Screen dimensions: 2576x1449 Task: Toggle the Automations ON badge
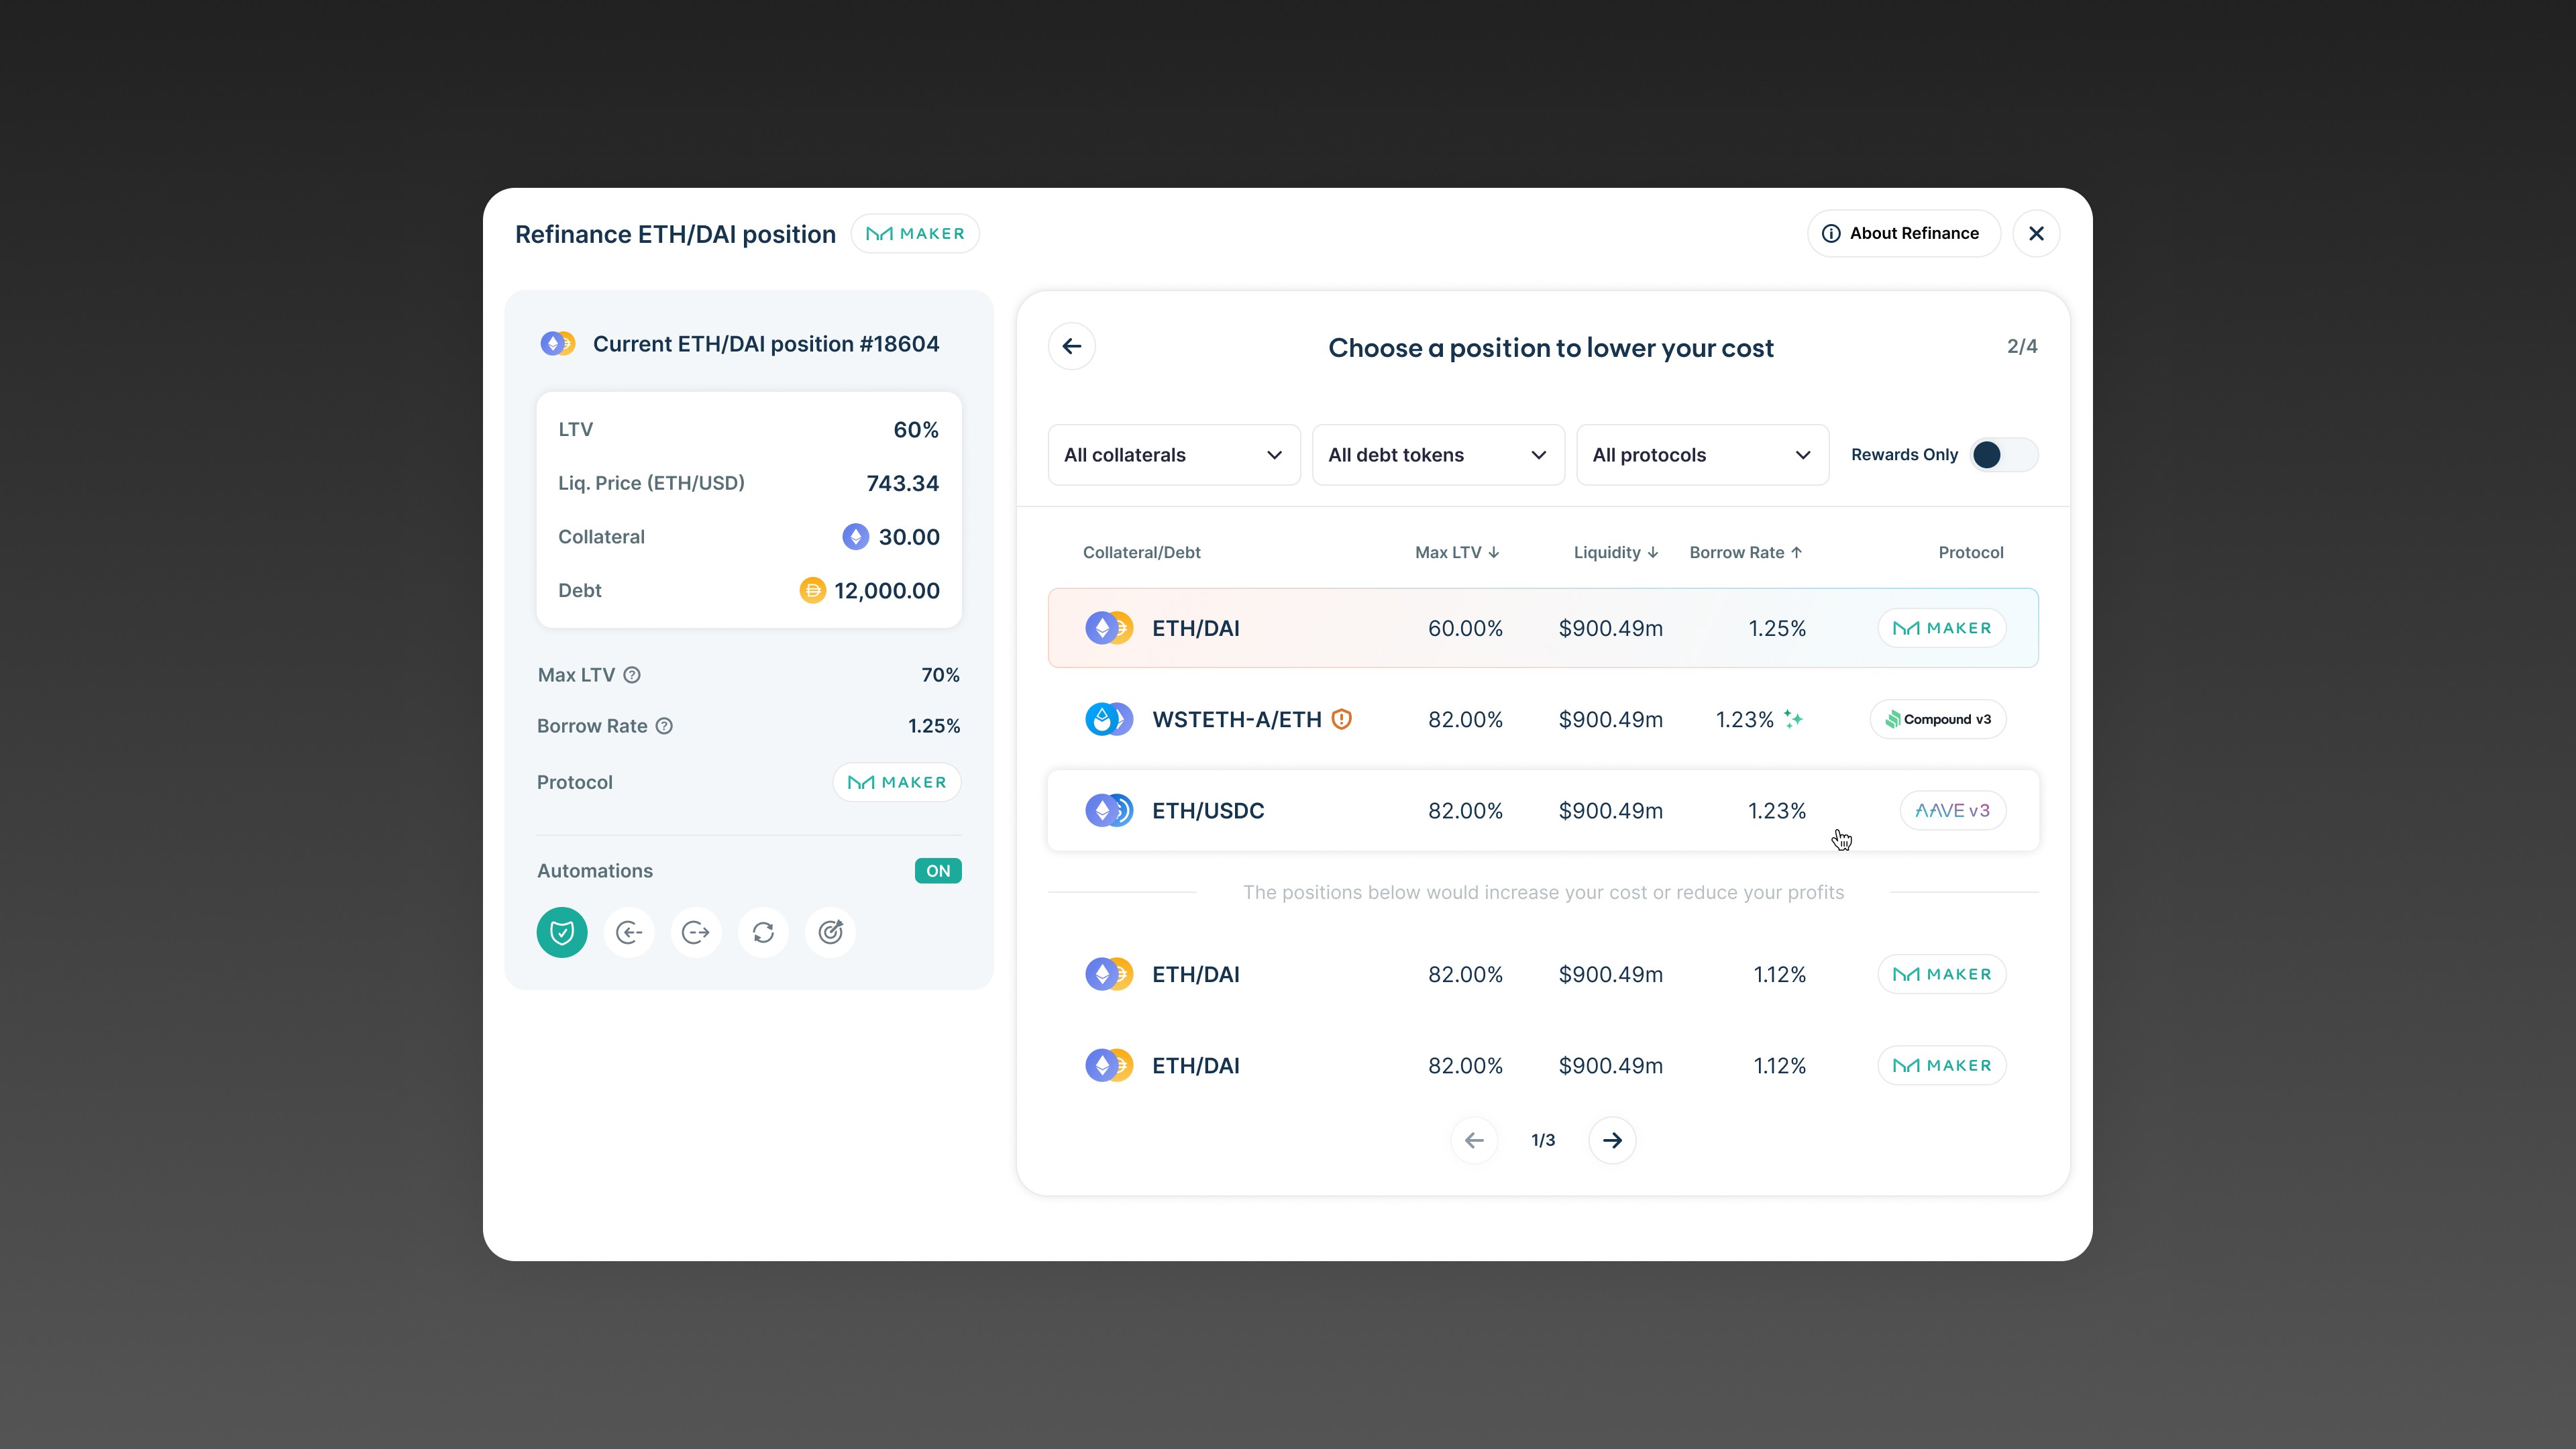pyautogui.click(x=937, y=871)
